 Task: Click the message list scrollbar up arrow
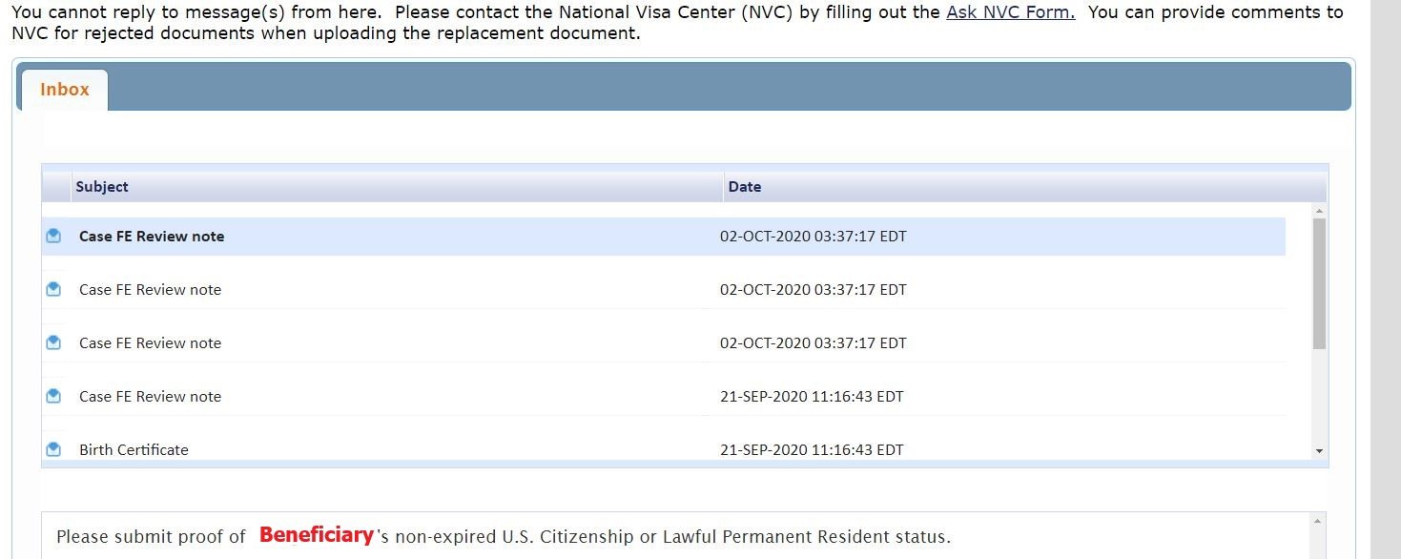[1319, 211]
